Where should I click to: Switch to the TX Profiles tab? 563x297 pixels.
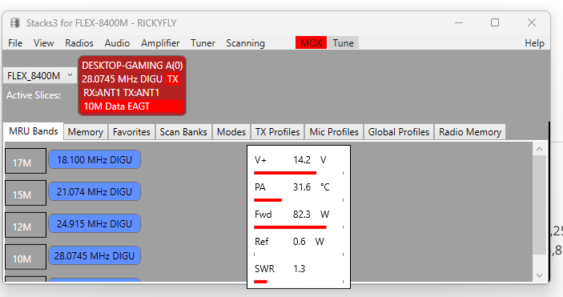point(278,132)
